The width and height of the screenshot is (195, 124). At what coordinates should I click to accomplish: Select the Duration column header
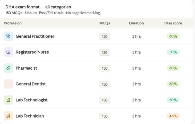[136, 23]
